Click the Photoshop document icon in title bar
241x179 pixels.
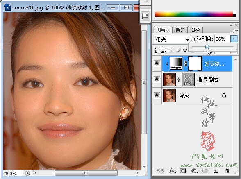point(7,7)
